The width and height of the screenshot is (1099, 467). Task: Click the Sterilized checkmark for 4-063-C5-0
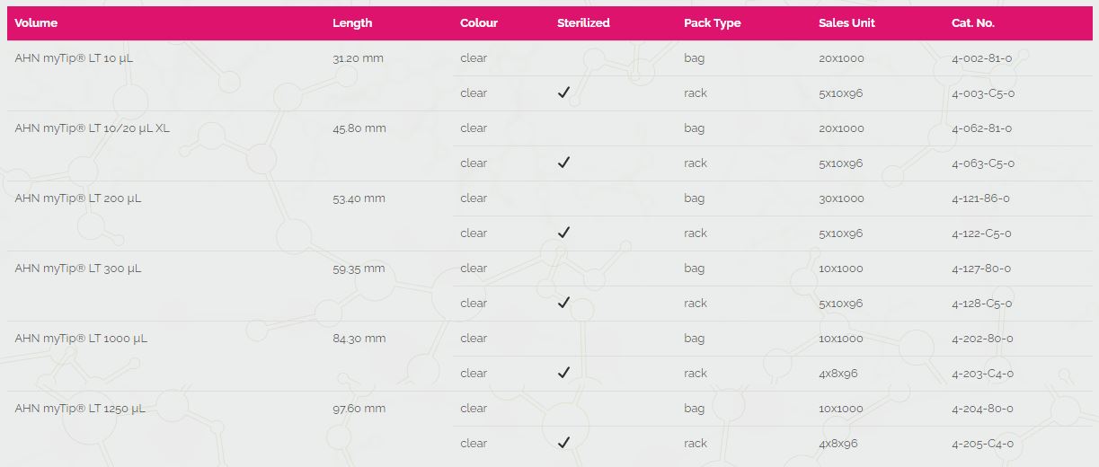pos(563,163)
